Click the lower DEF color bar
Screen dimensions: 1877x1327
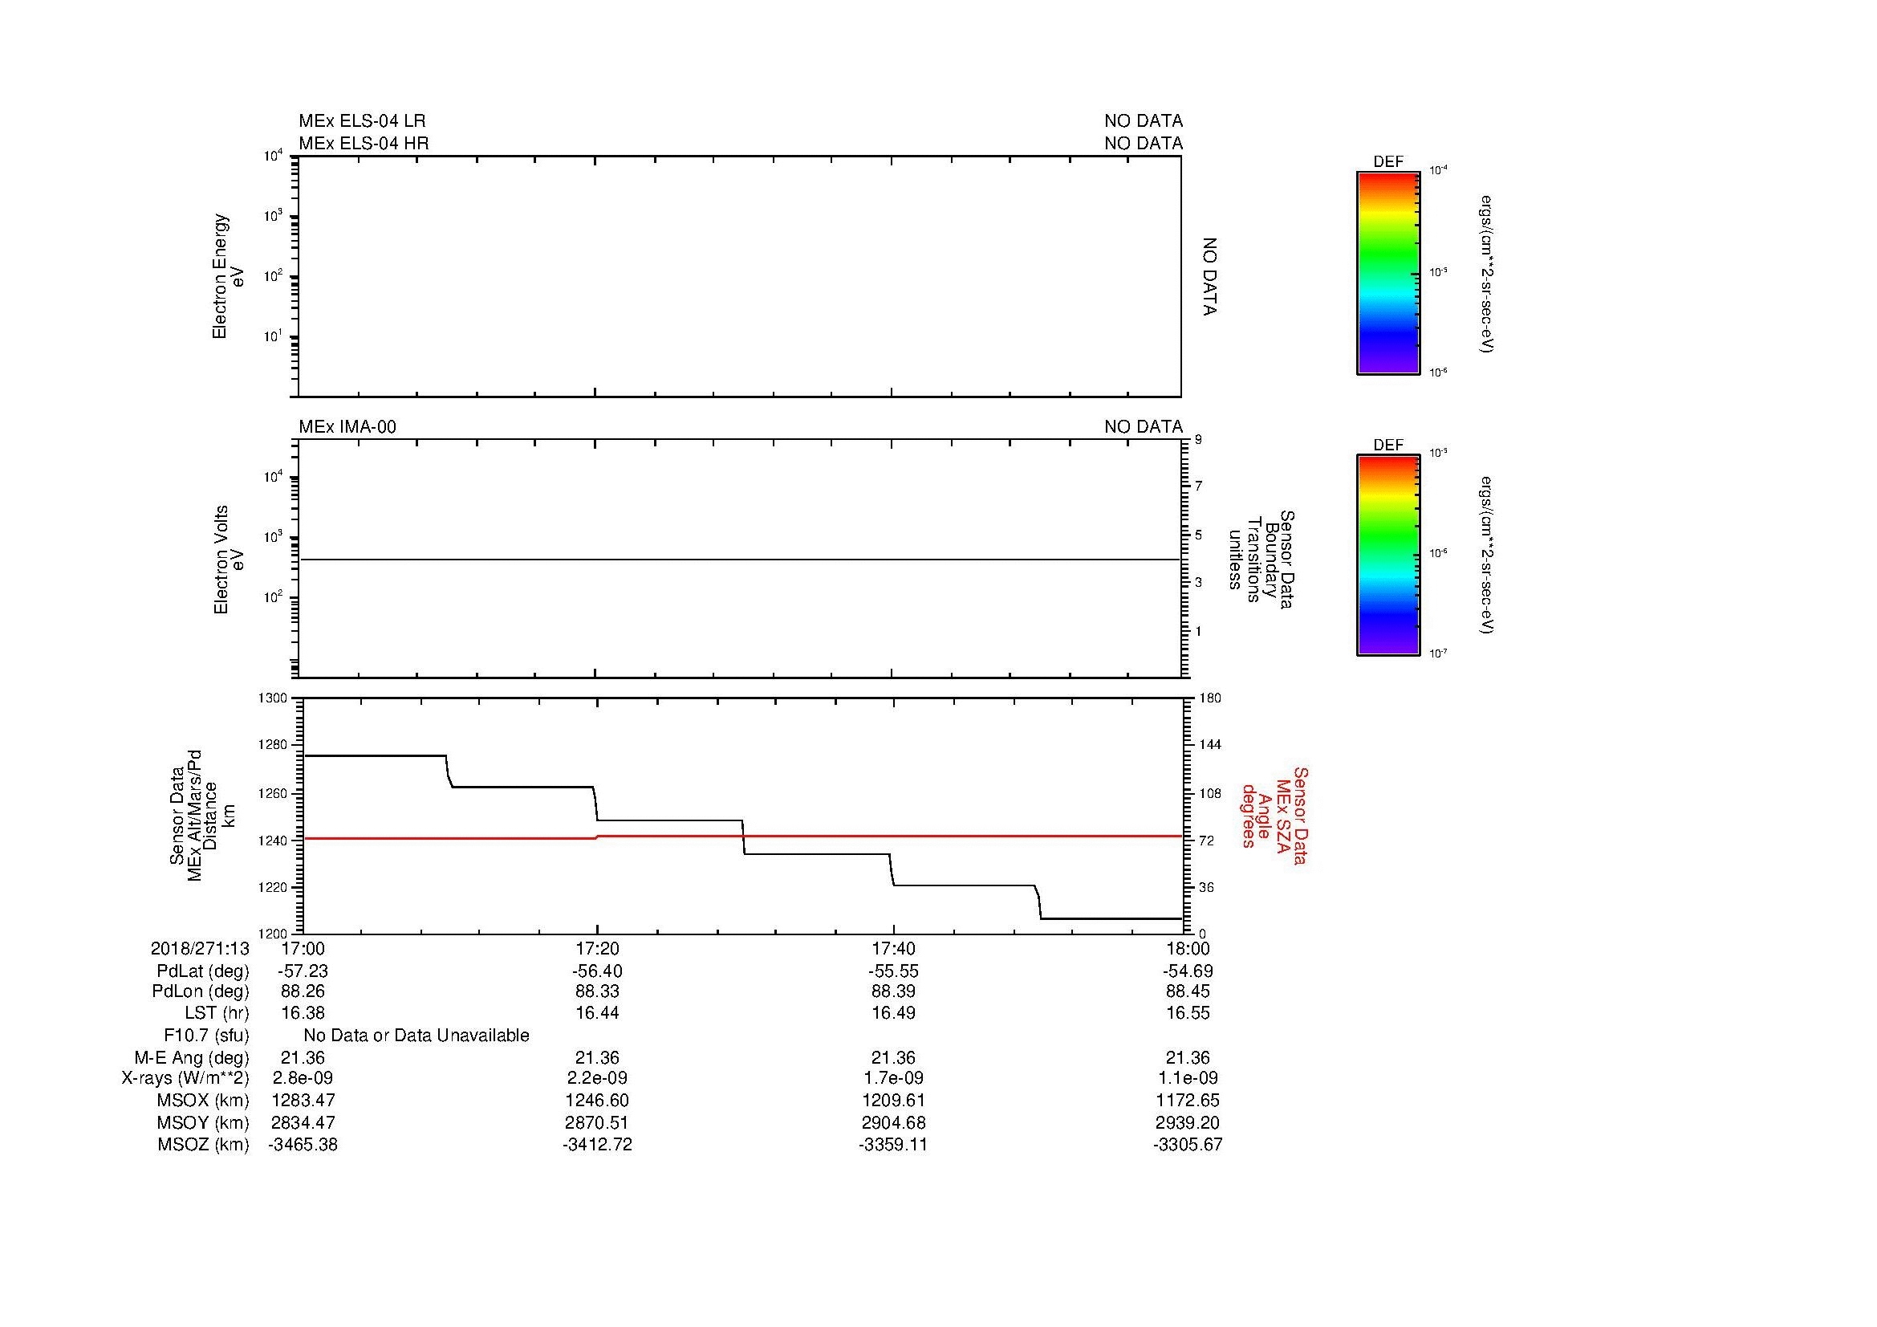click(1388, 556)
